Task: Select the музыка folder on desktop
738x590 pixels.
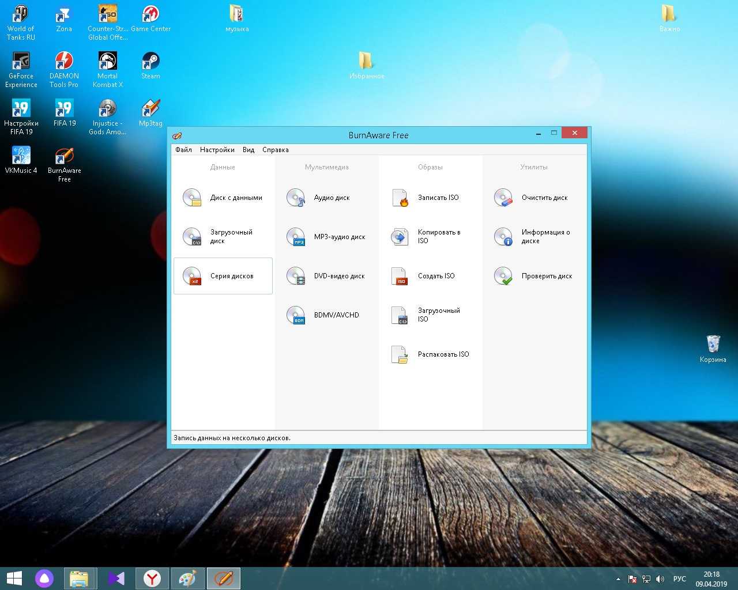Action: pos(237,19)
